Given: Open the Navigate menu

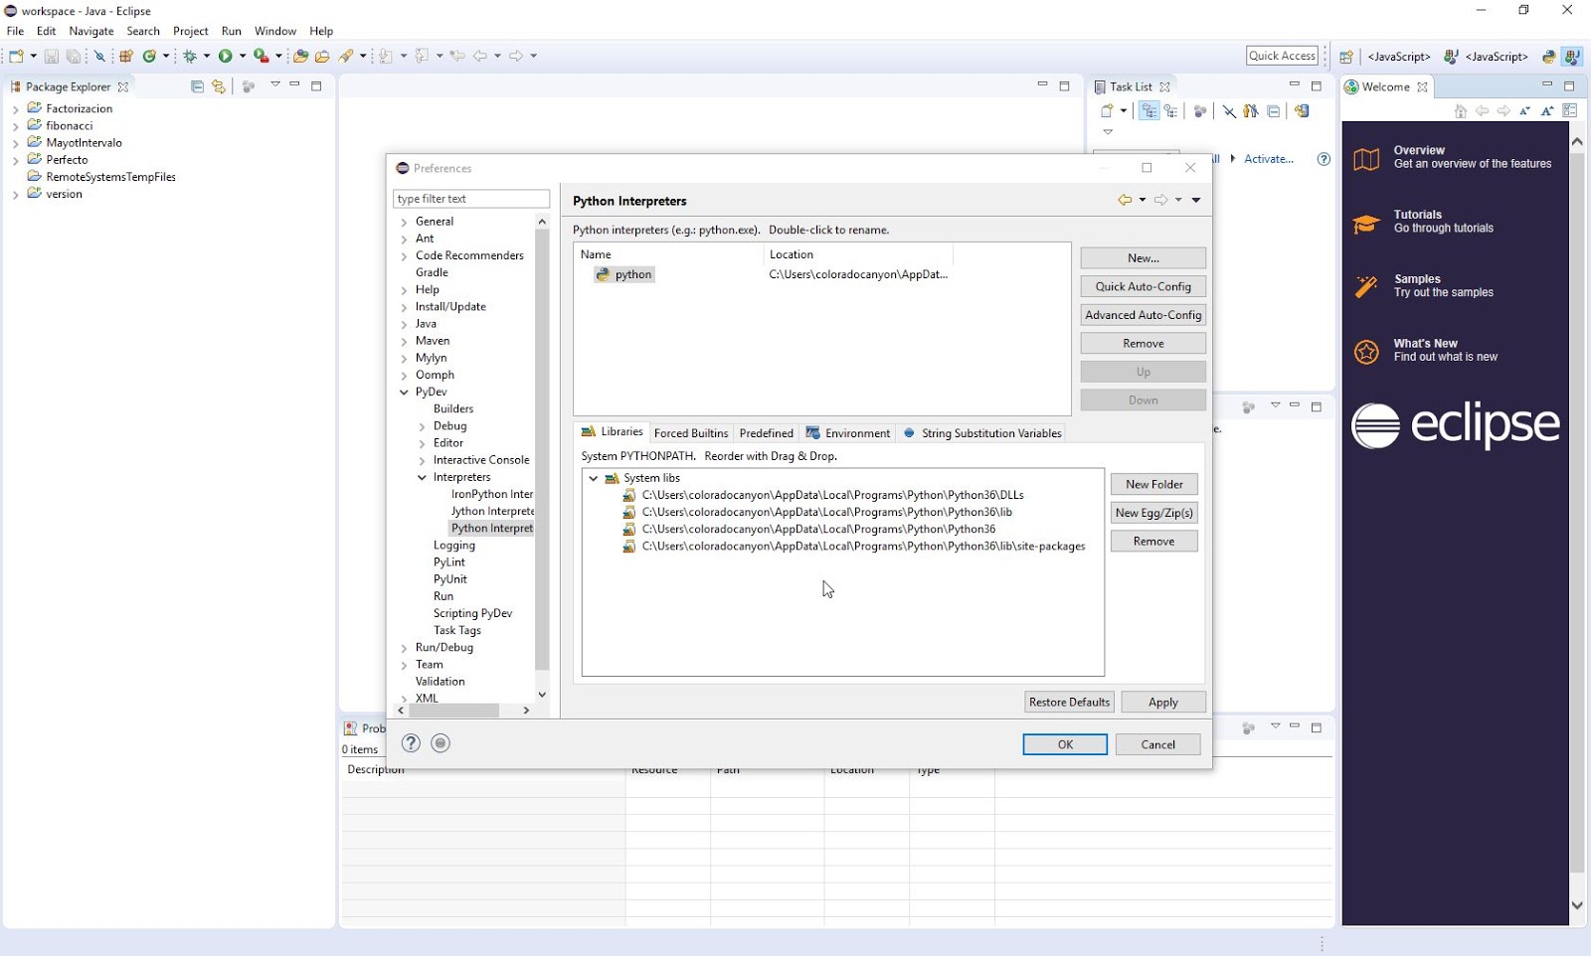Looking at the screenshot, I should point(91,31).
